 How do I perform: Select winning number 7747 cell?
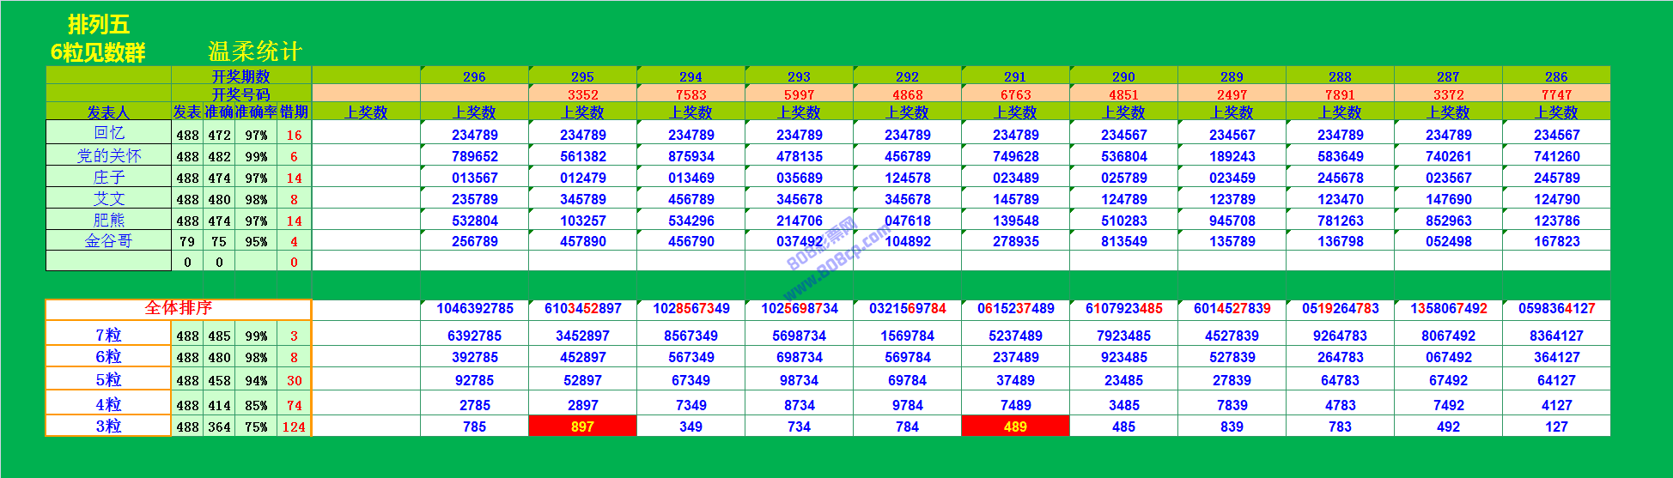(1556, 94)
